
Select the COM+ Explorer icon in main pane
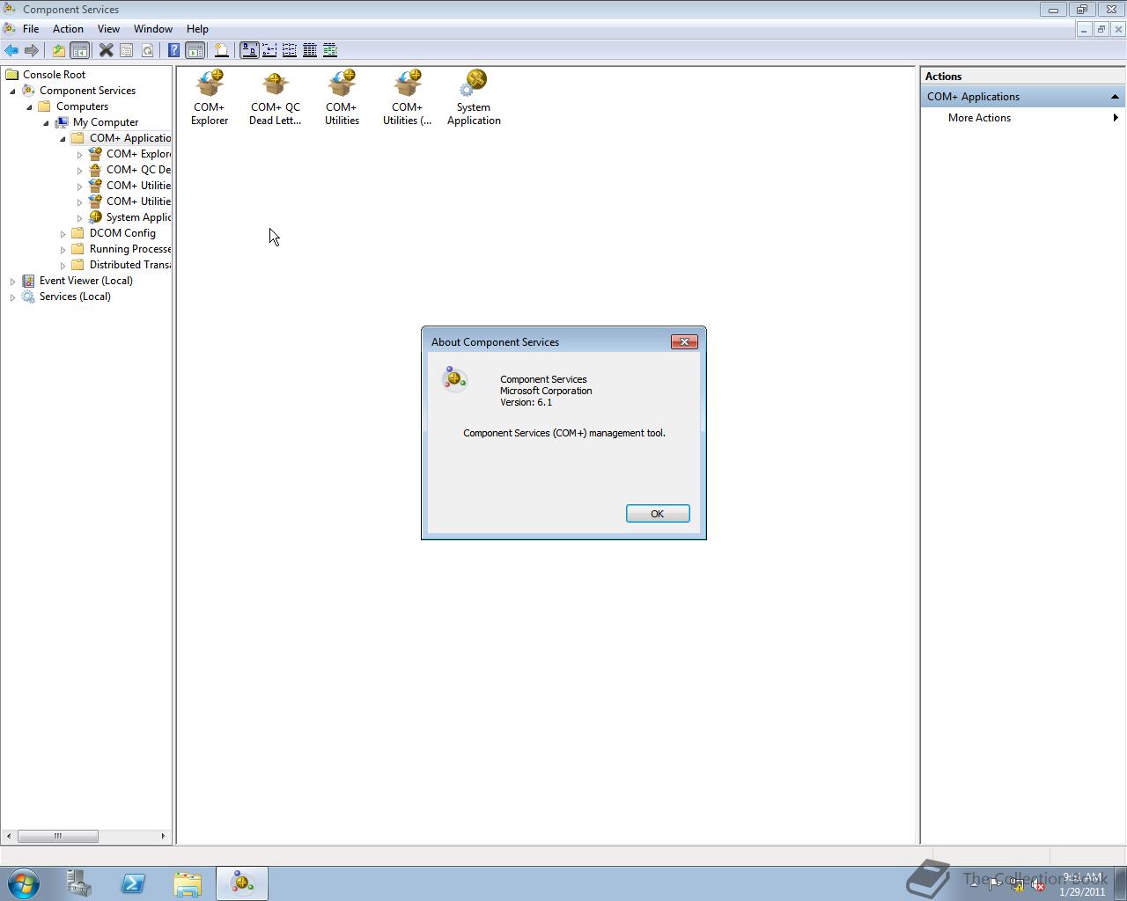click(210, 98)
